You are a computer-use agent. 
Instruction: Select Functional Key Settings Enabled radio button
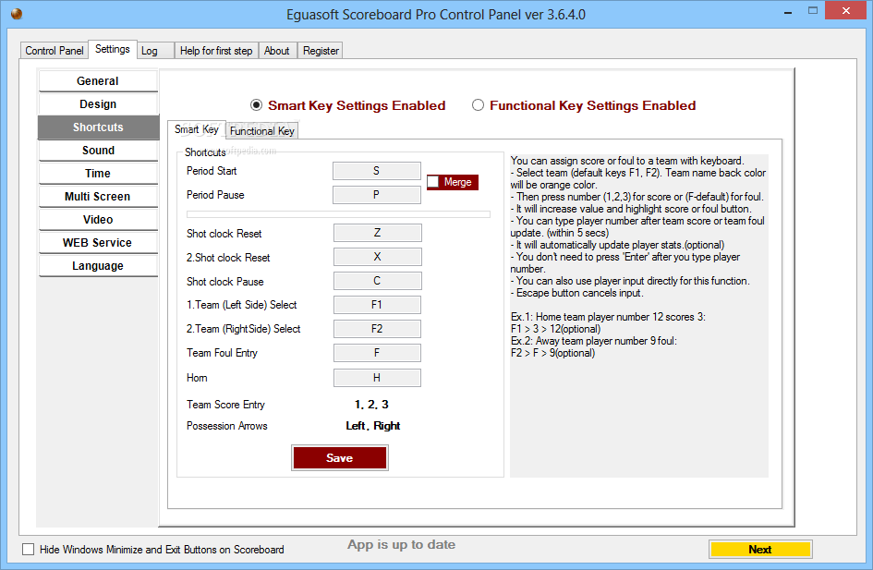click(x=478, y=105)
